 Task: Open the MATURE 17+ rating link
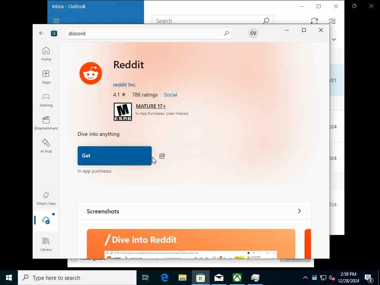(151, 106)
